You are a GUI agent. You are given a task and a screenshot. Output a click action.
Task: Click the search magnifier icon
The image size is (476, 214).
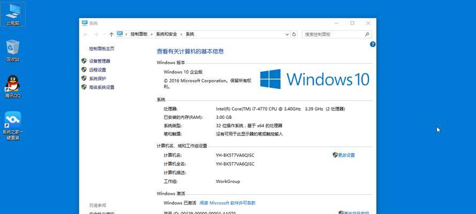click(367, 35)
